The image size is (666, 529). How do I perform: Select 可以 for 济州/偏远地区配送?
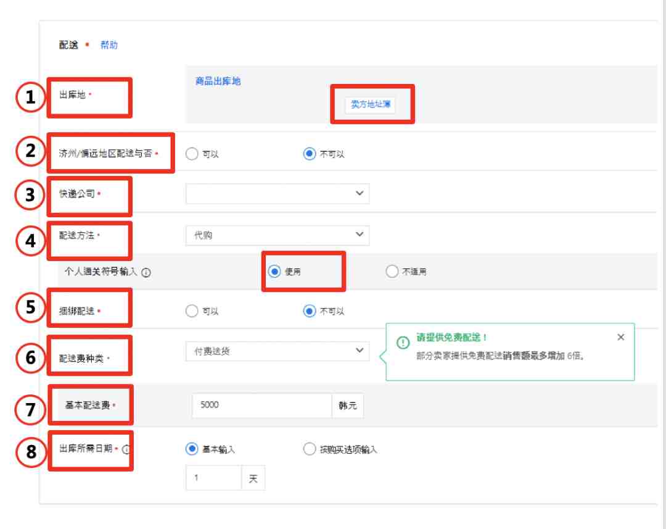click(x=192, y=154)
